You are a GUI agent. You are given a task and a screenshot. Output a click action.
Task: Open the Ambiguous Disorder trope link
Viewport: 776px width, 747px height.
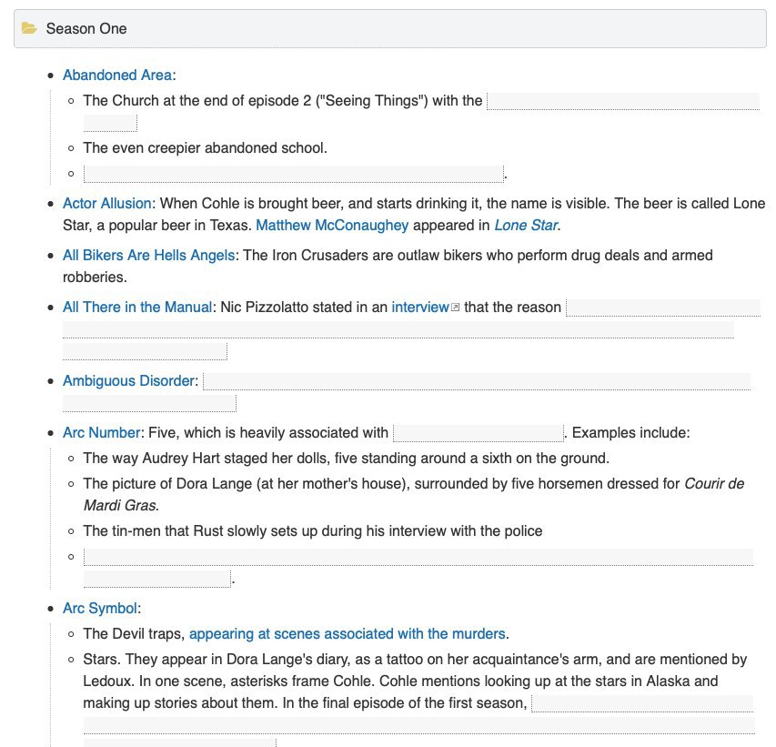[128, 381]
